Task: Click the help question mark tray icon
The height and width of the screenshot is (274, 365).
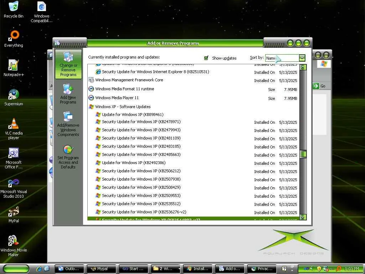Action: click(x=284, y=269)
